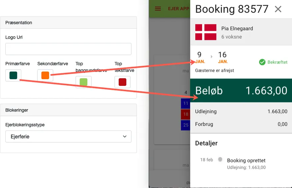The image size is (292, 188).
Task: Click the green Bekræftet checkmark icon
Action: pyautogui.click(x=262, y=62)
